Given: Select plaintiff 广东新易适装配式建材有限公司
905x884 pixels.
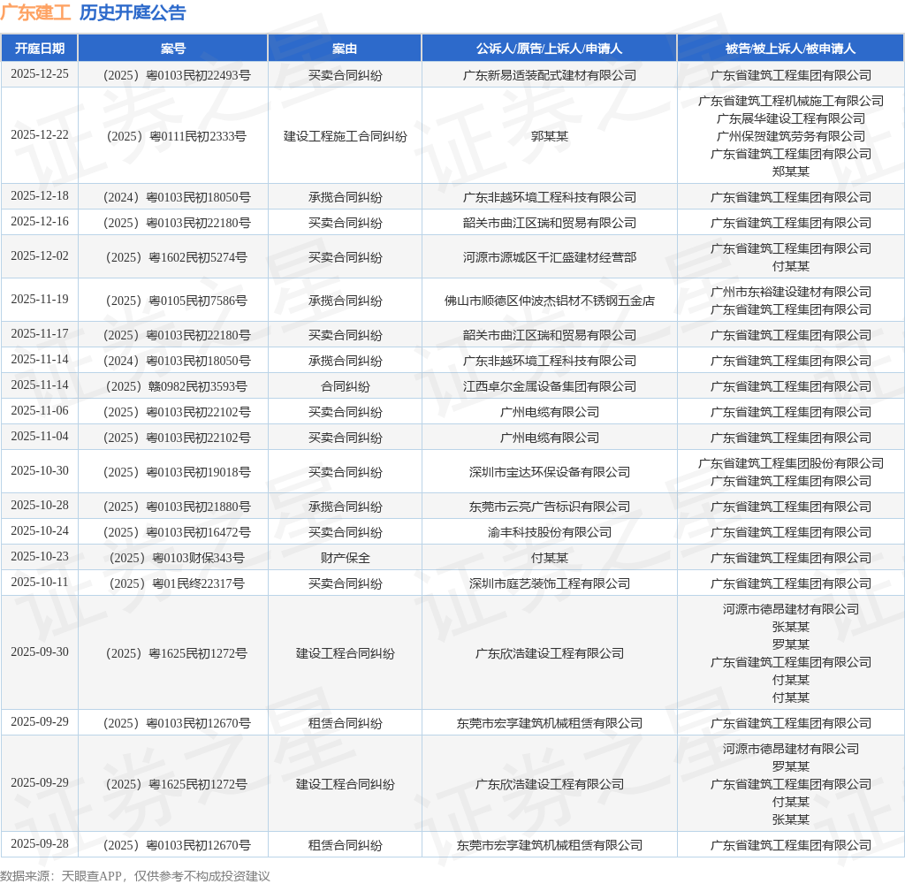Looking at the screenshot, I should click(550, 75).
